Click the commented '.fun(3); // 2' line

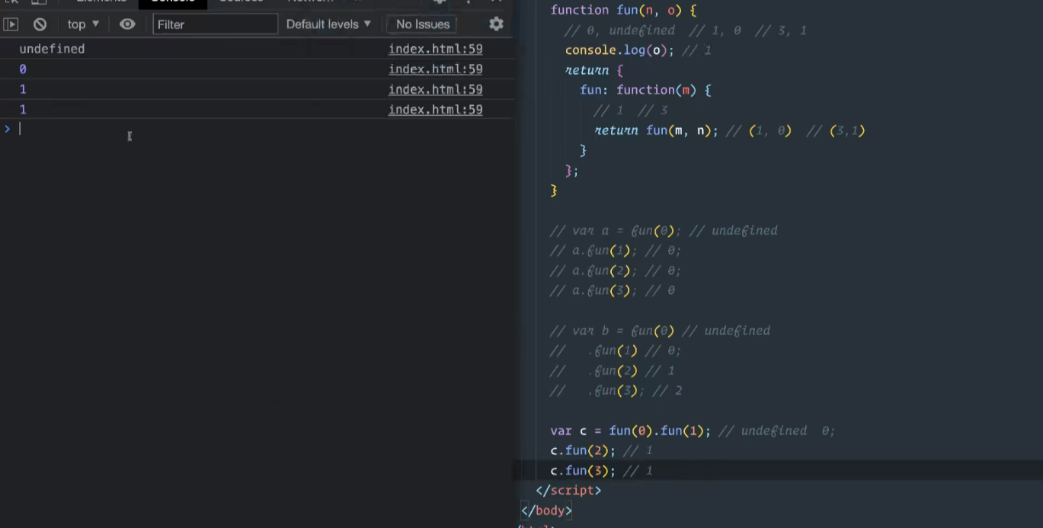coord(616,391)
